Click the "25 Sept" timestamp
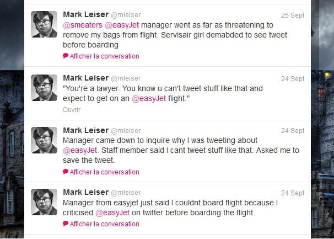Screen dimensions: 334x239 292,14
